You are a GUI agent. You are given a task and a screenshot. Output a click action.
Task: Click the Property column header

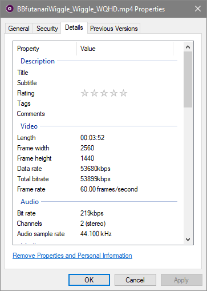click(x=45, y=49)
